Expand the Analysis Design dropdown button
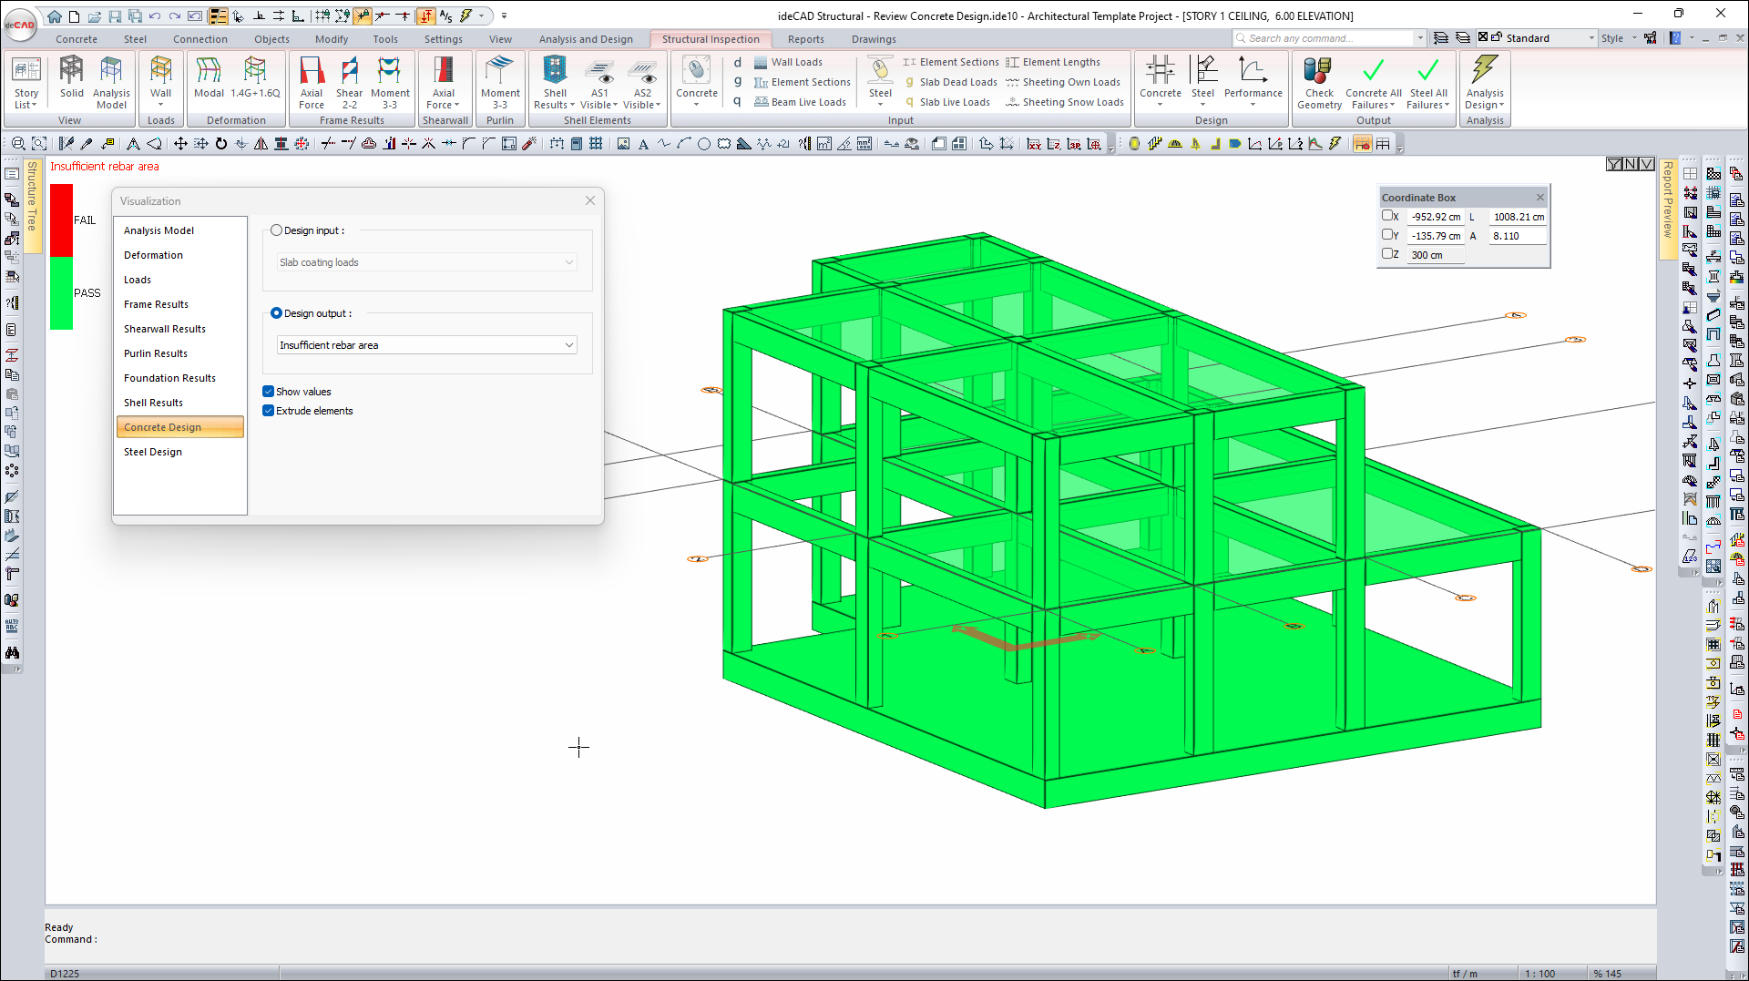This screenshot has height=981, width=1749. 1485,82
